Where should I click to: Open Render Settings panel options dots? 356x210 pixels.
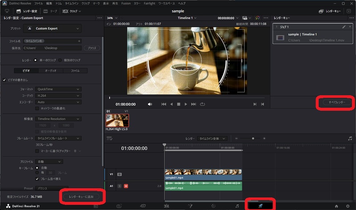click(x=100, y=18)
